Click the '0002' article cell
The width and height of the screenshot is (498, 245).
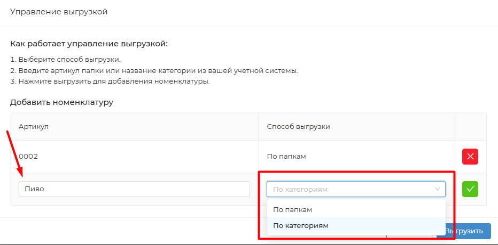click(28, 157)
